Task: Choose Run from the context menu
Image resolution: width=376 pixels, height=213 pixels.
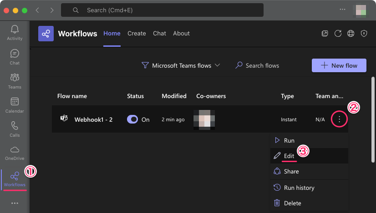Action: click(x=309, y=140)
